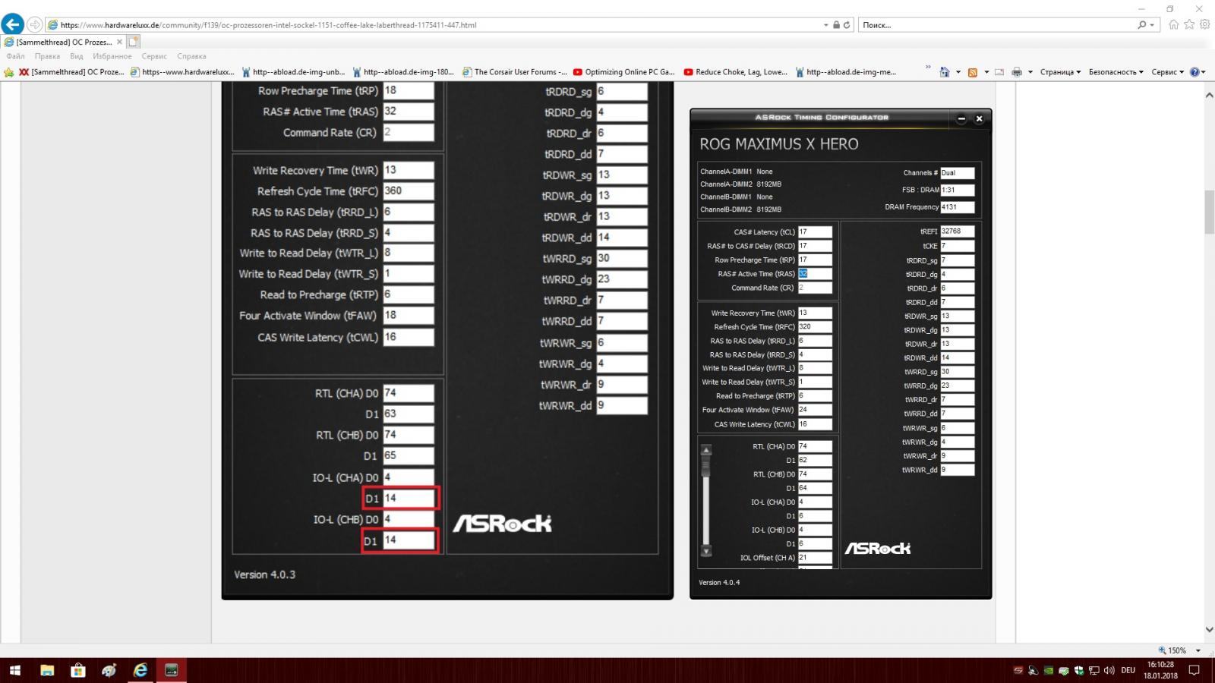The width and height of the screenshot is (1215, 683).
Task: Click the Internet Explorer taskbar icon
Action: click(140, 670)
